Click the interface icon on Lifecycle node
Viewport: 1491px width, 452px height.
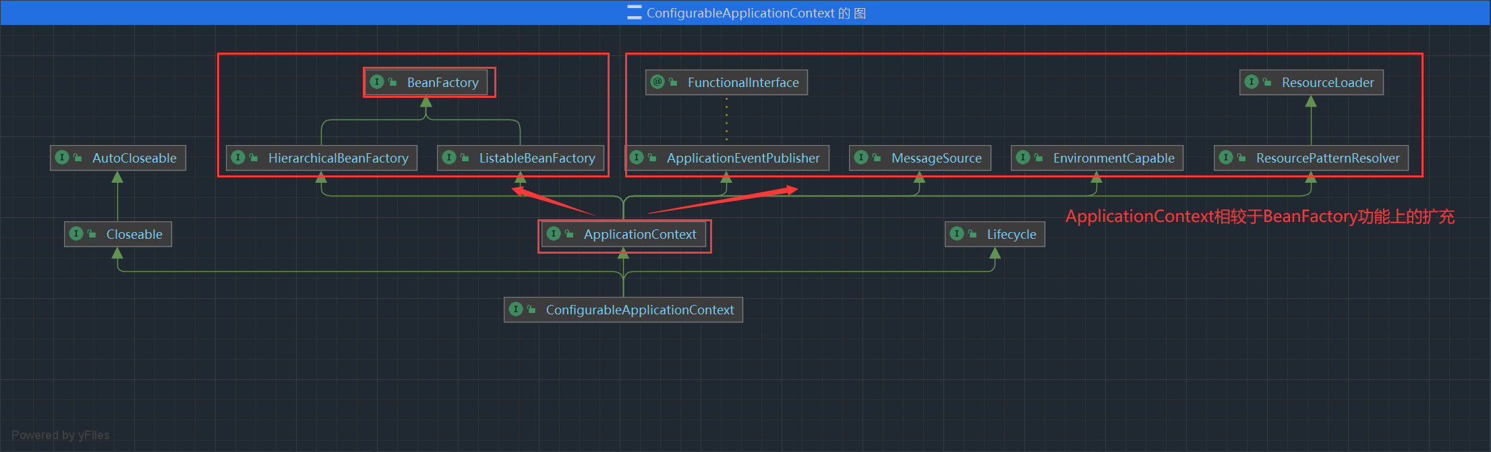(x=957, y=233)
